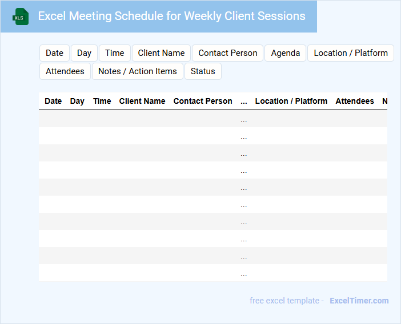
Task: Click the Attendees tag button
Action: 65,71
